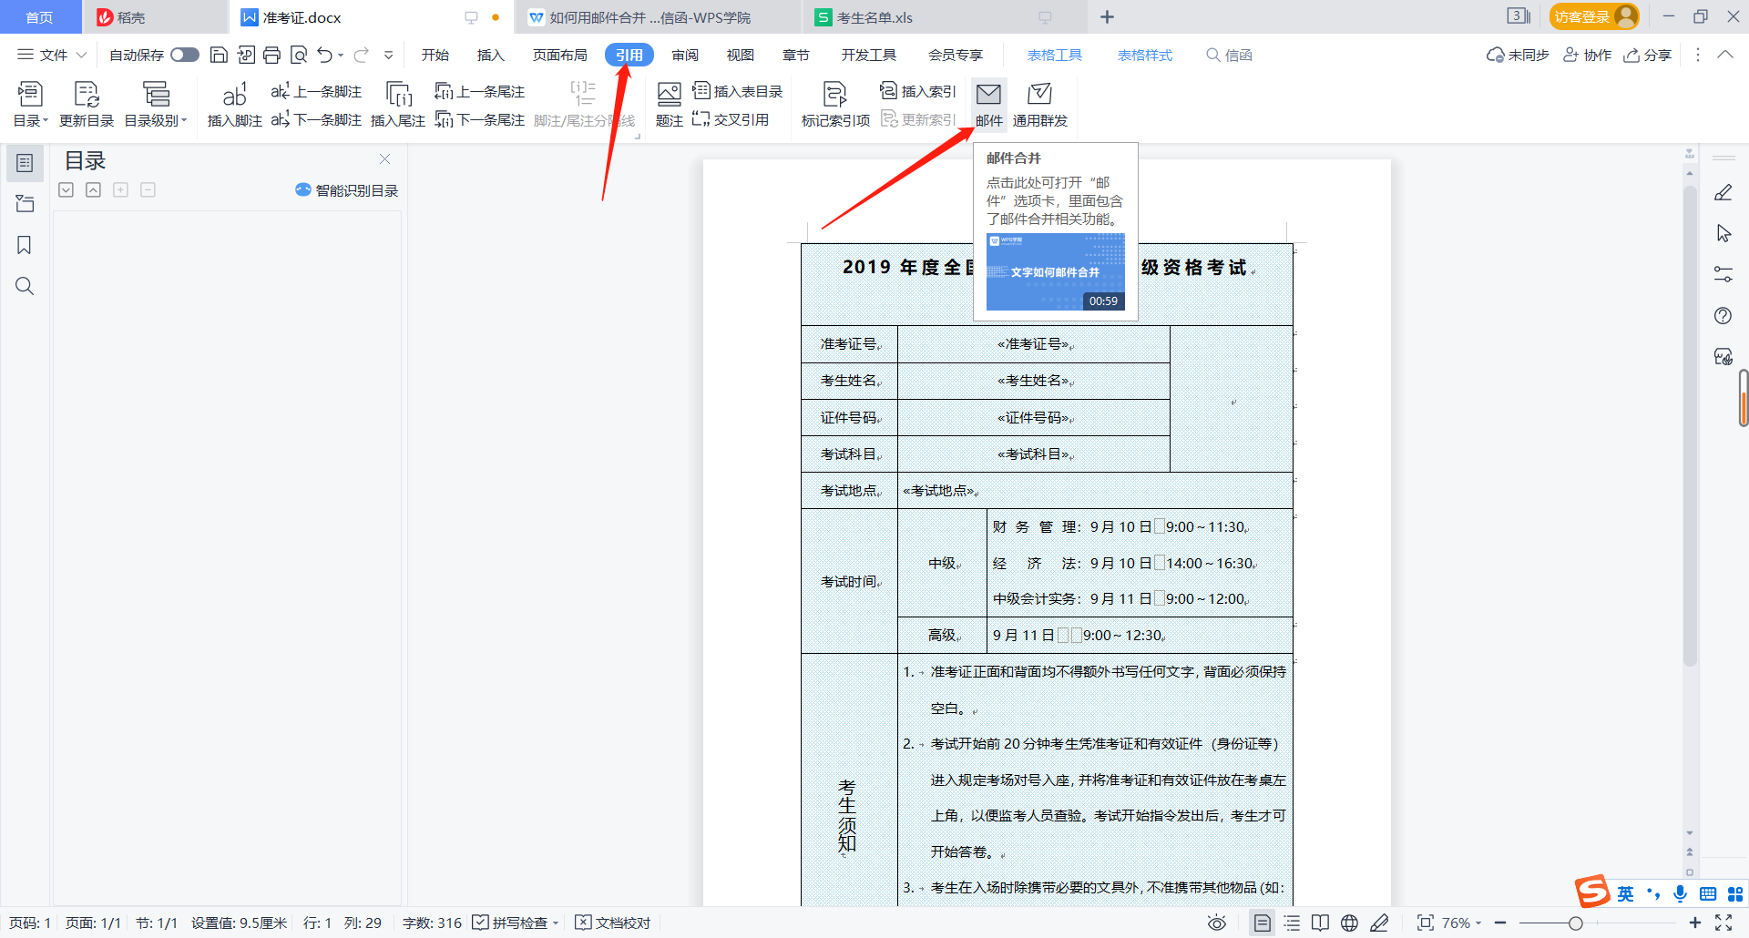The height and width of the screenshot is (938, 1749).
Task: Open the search icon in left sidebar
Action: coord(25,286)
